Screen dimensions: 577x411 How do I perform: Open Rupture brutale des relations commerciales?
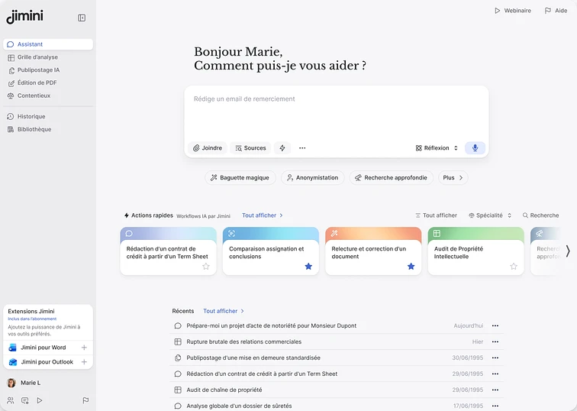[337, 341]
